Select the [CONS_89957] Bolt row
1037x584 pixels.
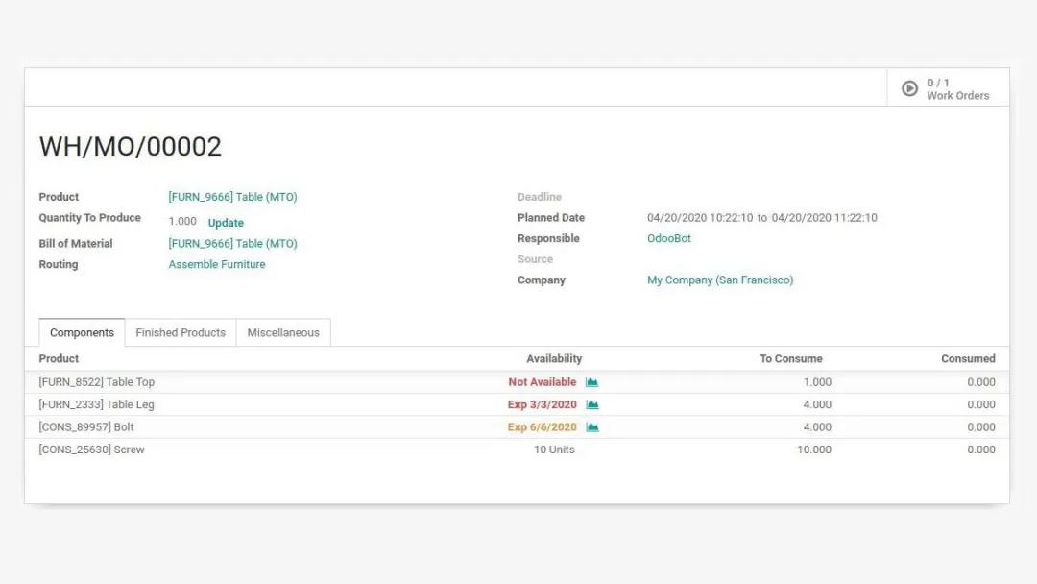click(518, 427)
